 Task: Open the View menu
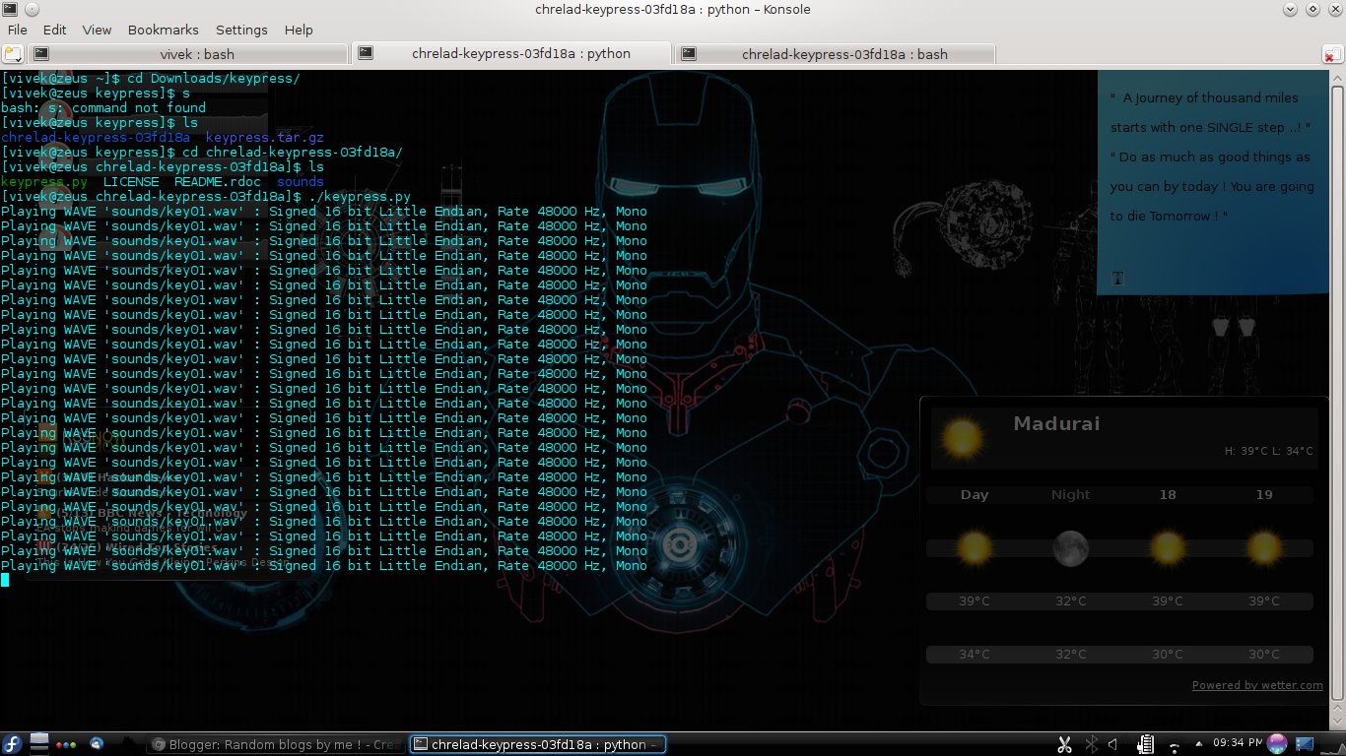tap(97, 30)
